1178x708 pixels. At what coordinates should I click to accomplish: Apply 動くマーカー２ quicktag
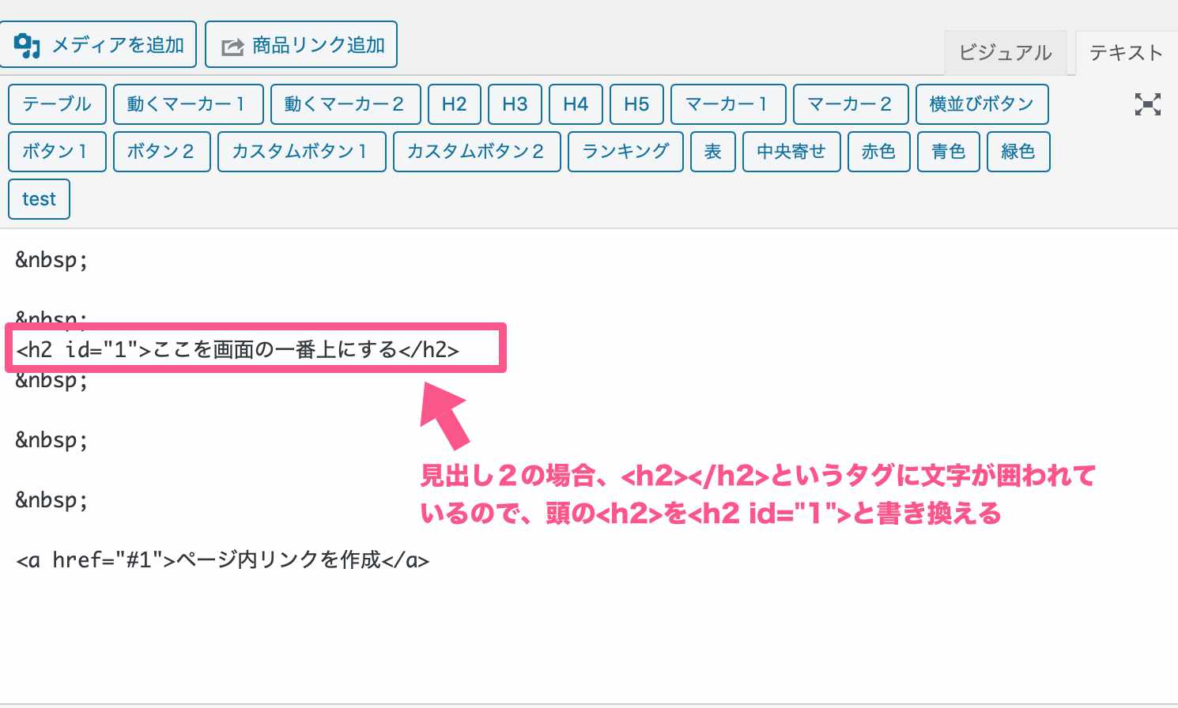345,104
